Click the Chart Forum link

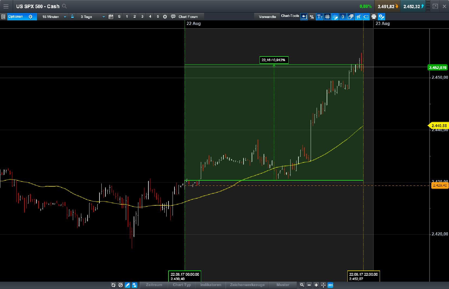[188, 17]
